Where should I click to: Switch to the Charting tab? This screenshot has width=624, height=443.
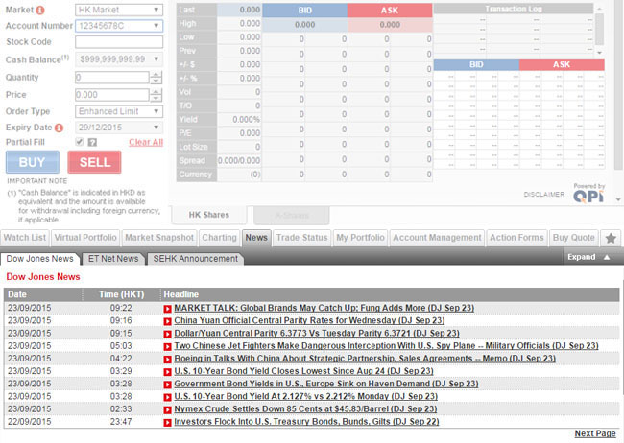pyautogui.click(x=219, y=238)
